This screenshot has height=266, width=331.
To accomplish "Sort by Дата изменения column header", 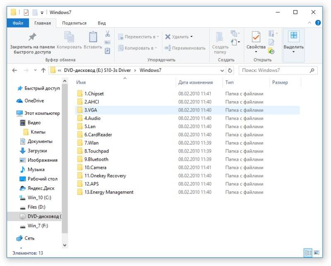I will pos(195,83).
